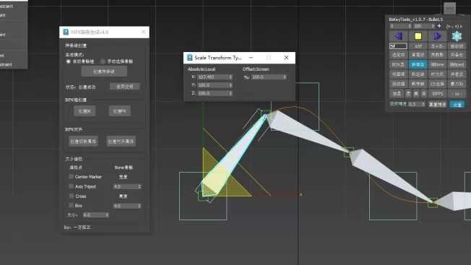
Task: Click the small blue star icon beside 100
Action: coord(439,26)
